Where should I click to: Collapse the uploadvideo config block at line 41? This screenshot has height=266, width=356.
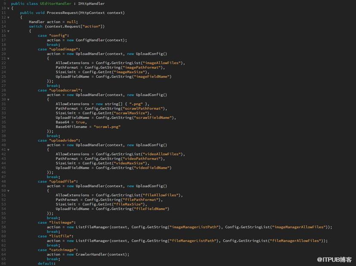9,150
